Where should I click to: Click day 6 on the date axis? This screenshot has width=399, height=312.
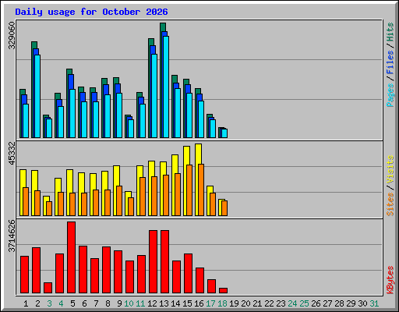point(84,303)
